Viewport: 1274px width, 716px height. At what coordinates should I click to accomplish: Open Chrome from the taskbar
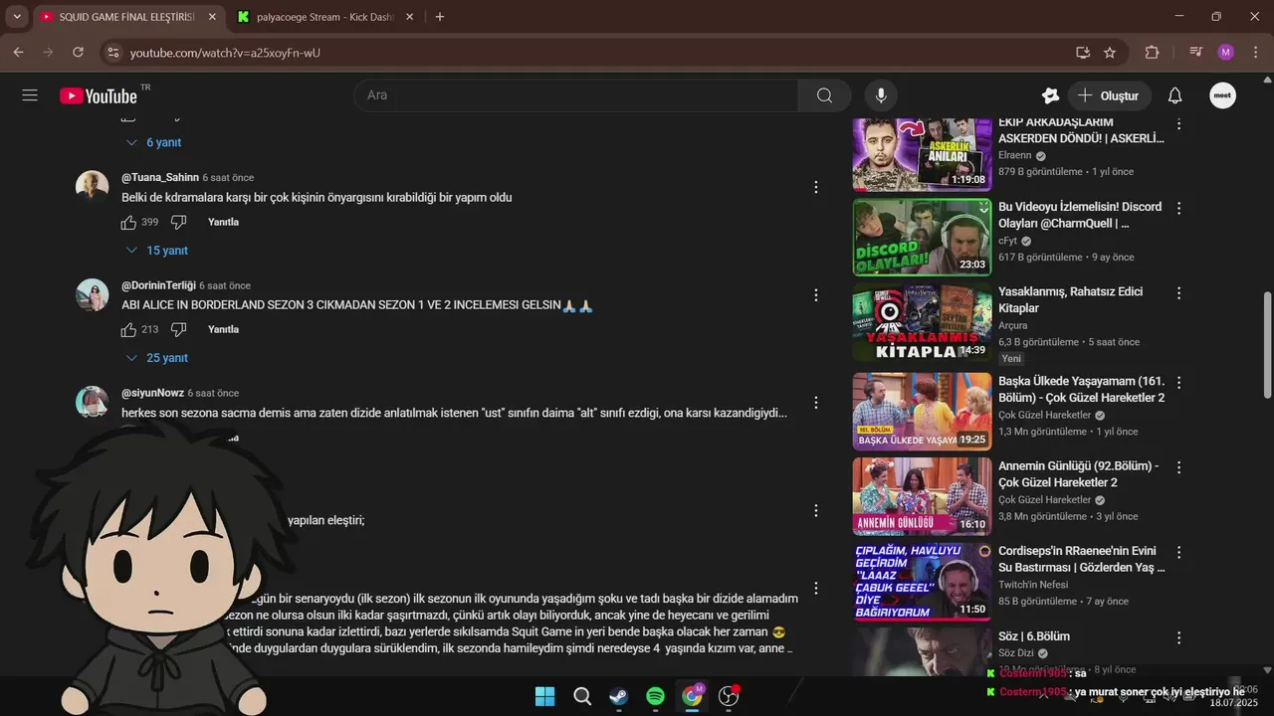point(692,696)
